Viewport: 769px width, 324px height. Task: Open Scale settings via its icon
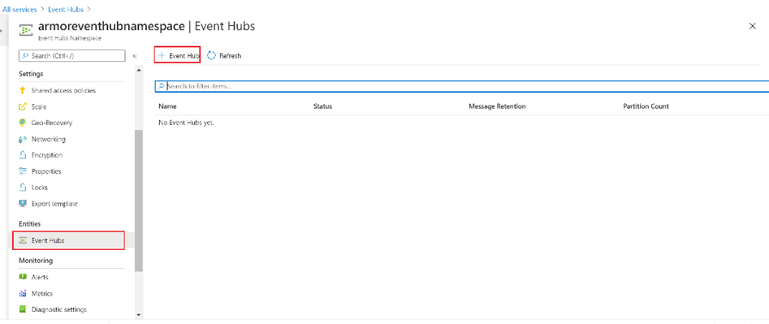coord(22,106)
